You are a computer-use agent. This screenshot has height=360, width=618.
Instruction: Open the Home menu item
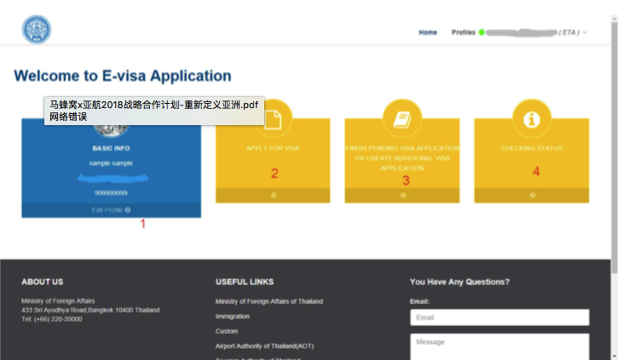click(428, 32)
